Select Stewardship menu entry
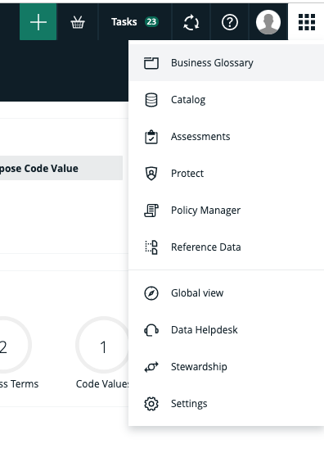Viewport: 324px width, 453px height. 226,367
